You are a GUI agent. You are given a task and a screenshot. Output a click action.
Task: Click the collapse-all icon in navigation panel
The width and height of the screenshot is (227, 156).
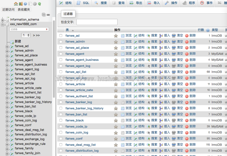[44, 15]
